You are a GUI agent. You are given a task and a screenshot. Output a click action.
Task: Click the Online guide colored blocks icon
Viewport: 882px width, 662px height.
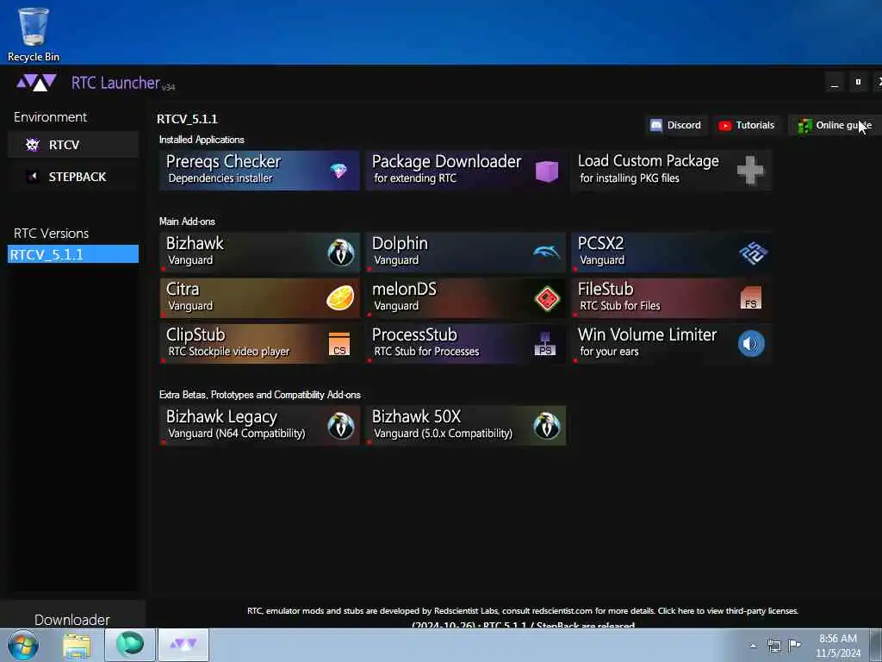click(805, 126)
